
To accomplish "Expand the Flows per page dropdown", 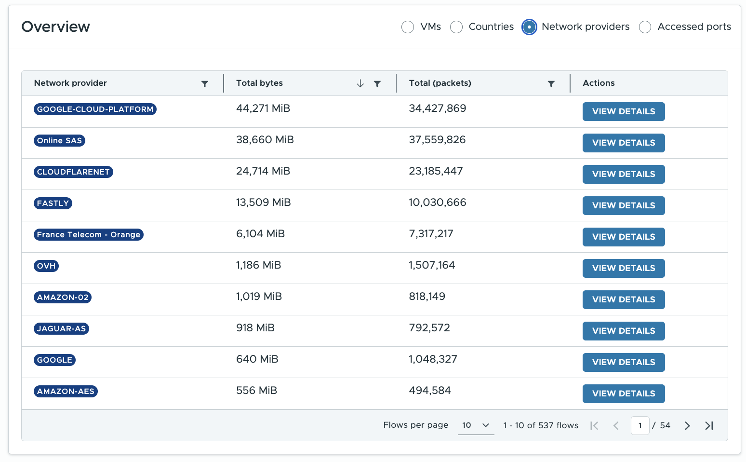I will point(476,425).
